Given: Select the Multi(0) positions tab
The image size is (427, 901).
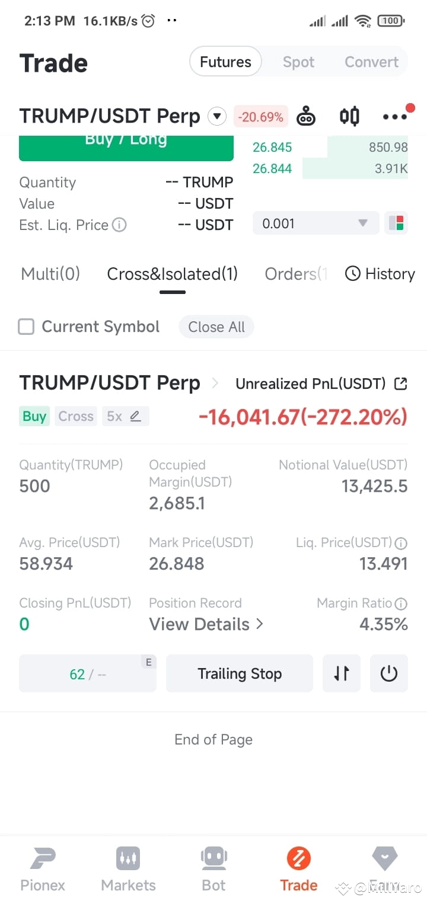Looking at the screenshot, I should (50, 274).
